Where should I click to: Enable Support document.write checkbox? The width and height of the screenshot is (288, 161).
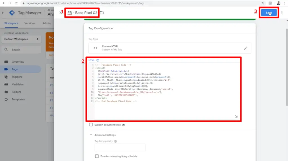[91, 125]
